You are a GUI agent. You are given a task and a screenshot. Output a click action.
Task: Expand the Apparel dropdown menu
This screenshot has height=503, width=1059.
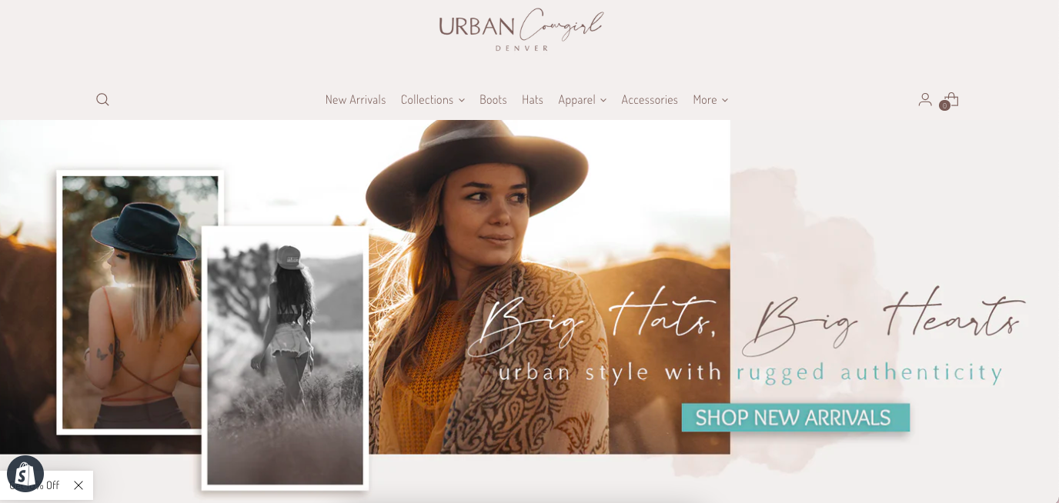click(x=583, y=100)
